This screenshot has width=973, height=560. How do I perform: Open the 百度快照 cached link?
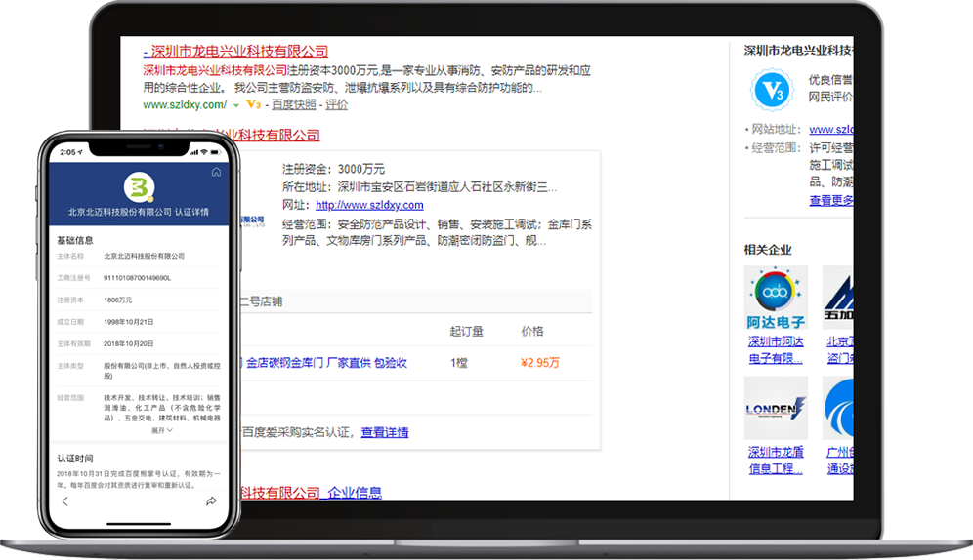point(293,104)
